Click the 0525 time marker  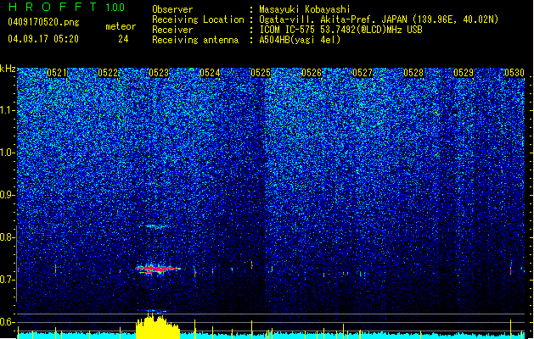[261, 73]
